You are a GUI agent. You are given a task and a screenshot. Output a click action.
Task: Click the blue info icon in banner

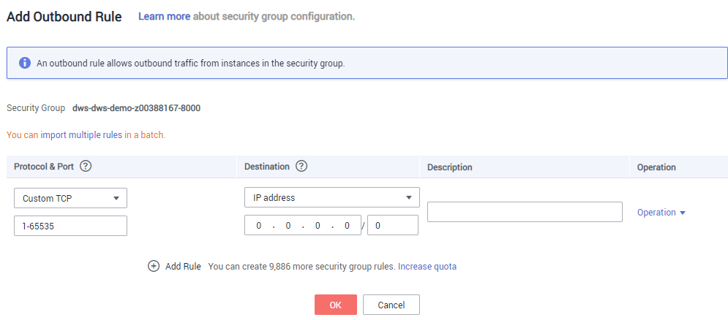click(25, 63)
